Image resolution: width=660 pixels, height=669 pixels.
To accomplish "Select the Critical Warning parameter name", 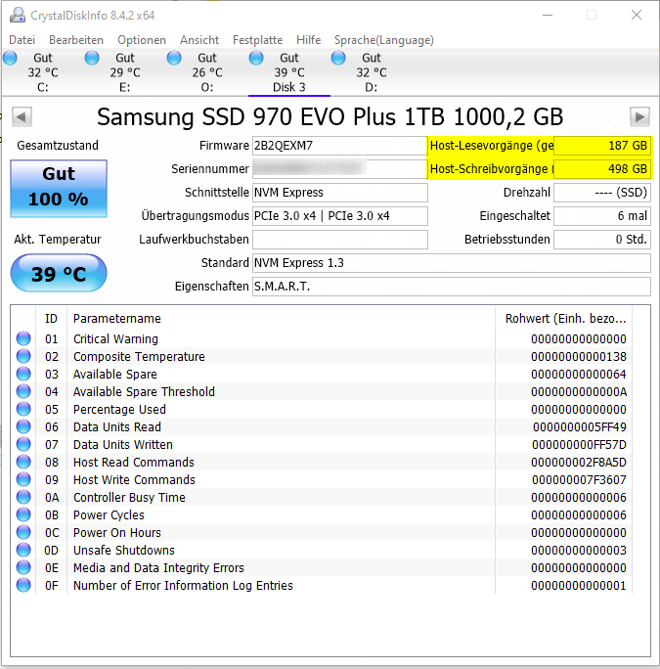I will (115, 338).
